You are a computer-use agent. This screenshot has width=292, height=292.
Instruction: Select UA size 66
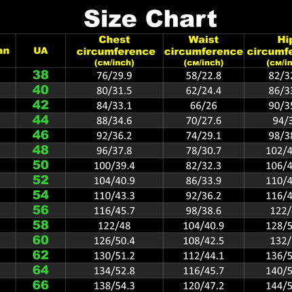41,285
